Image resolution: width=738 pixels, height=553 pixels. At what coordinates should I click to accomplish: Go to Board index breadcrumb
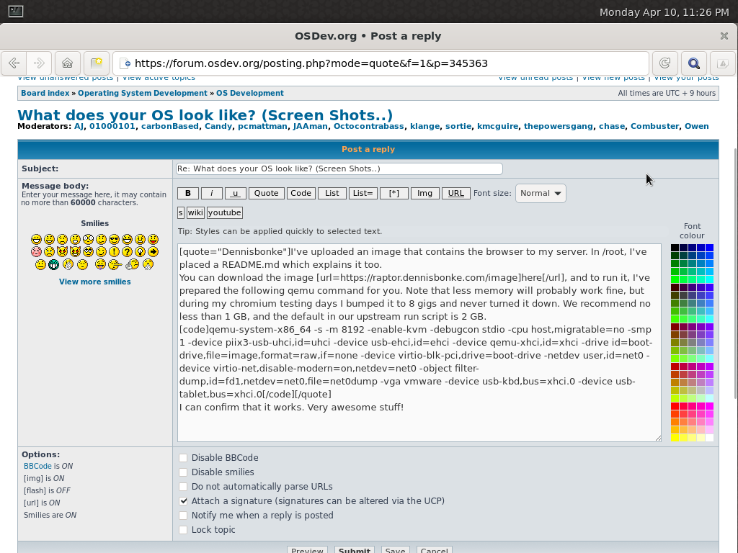tap(45, 93)
